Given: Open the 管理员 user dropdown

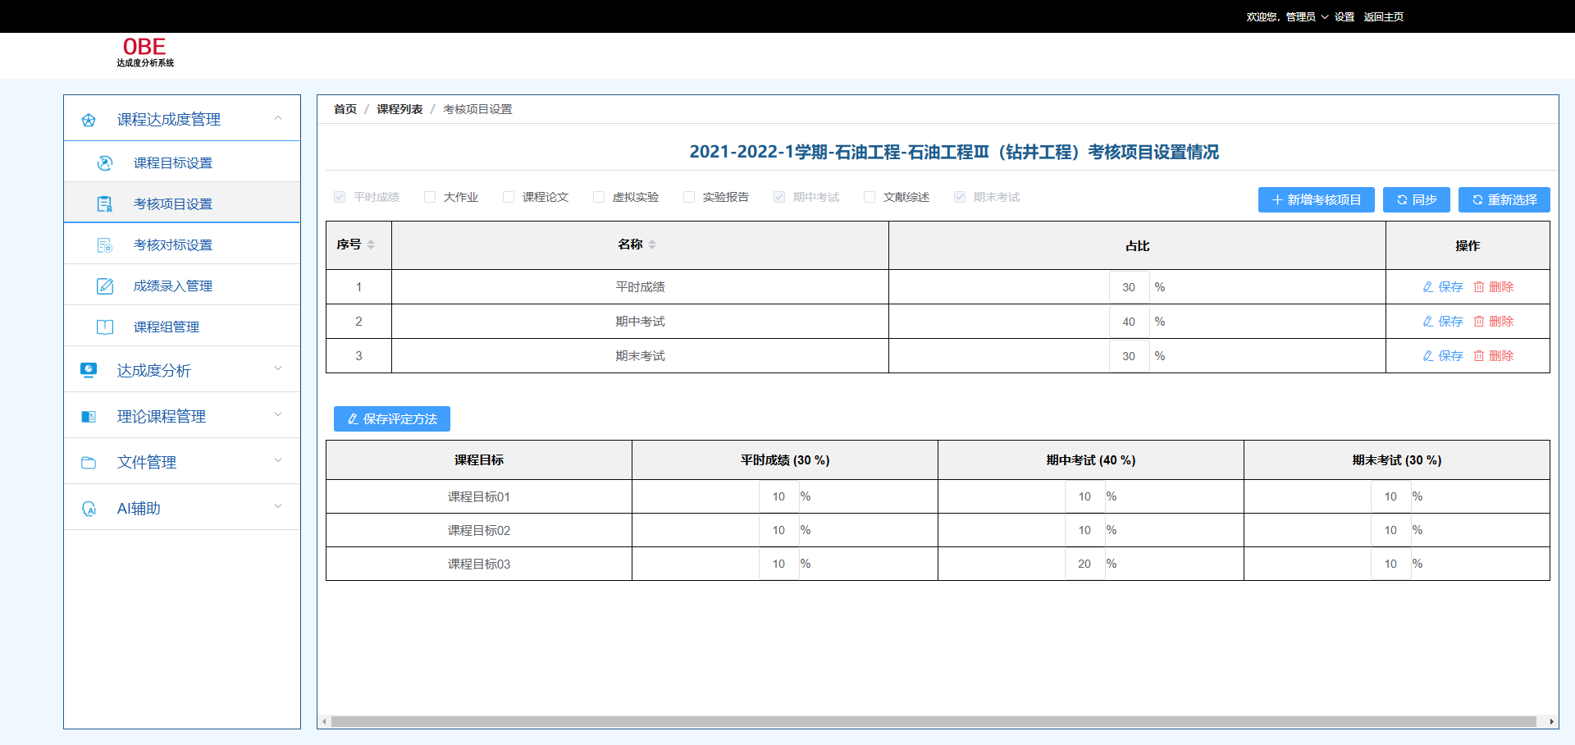Looking at the screenshot, I should (x=1306, y=16).
